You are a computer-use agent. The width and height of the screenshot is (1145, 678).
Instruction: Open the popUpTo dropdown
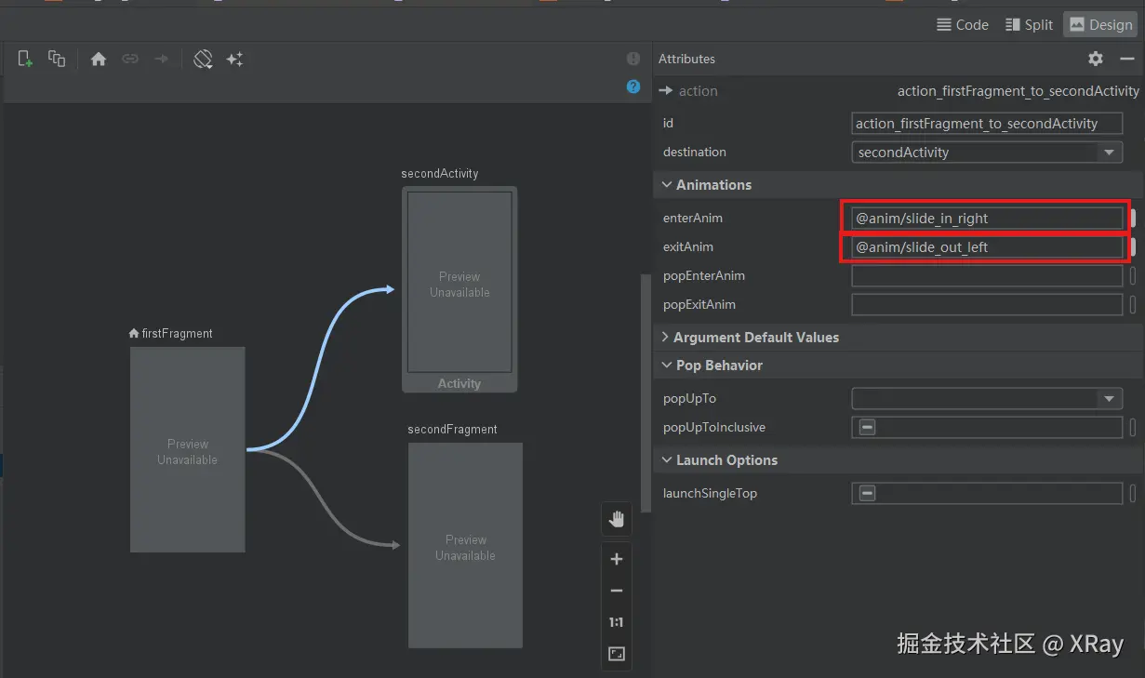[x=1109, y=399]
